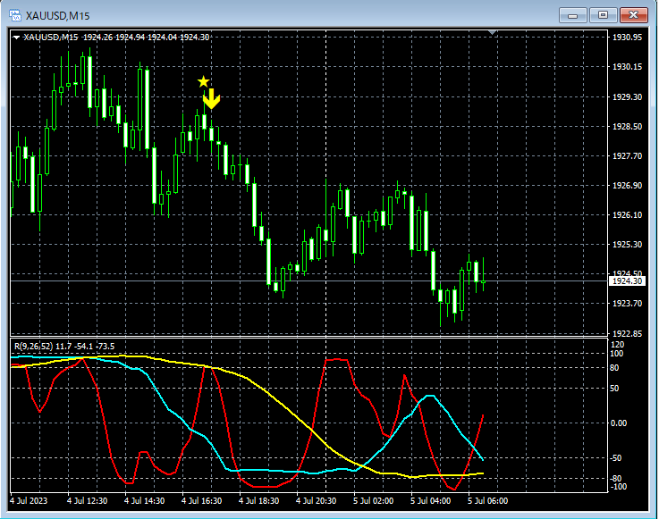Click the 4 Jul 12:30 time label
This screenshot has height=519, width=659.
pyautogui.click(x=88, y=501)
